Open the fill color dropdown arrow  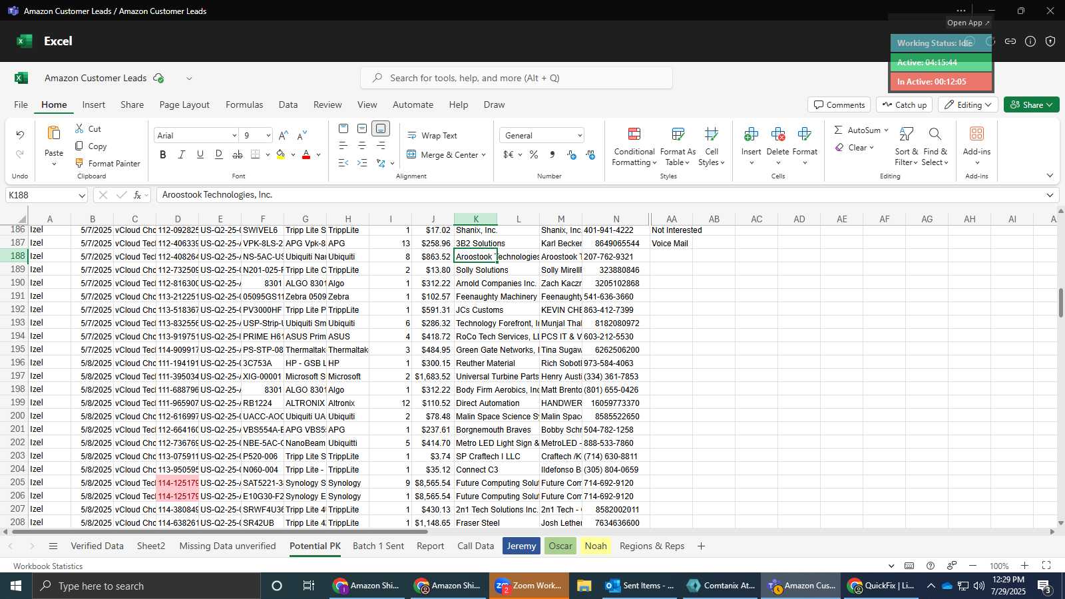293,155
